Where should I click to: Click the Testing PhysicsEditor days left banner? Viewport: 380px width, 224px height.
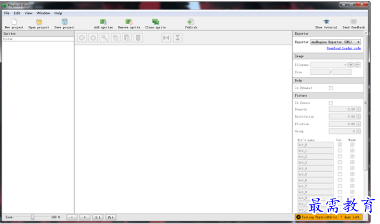click(x=329, y=217)
